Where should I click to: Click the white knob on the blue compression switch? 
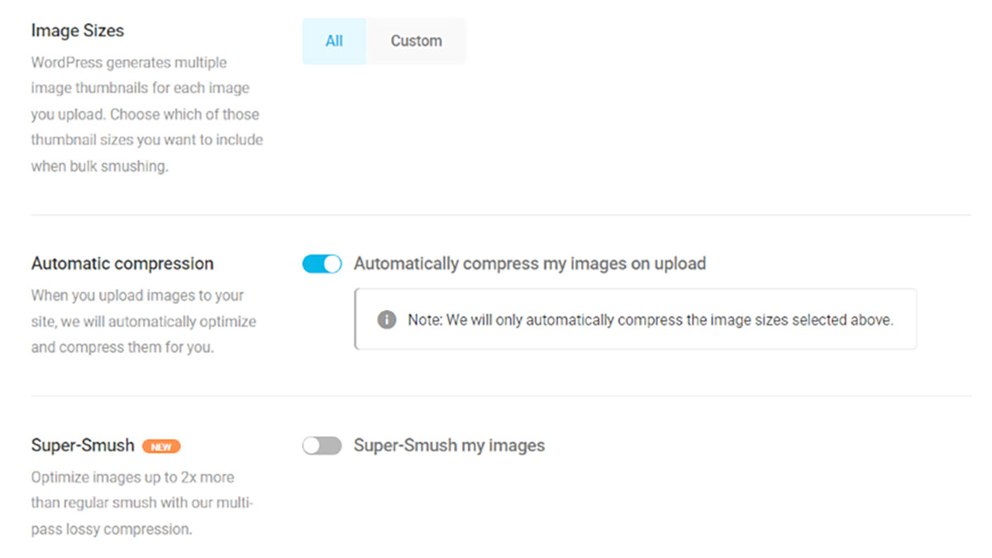(x=331, y=264)
